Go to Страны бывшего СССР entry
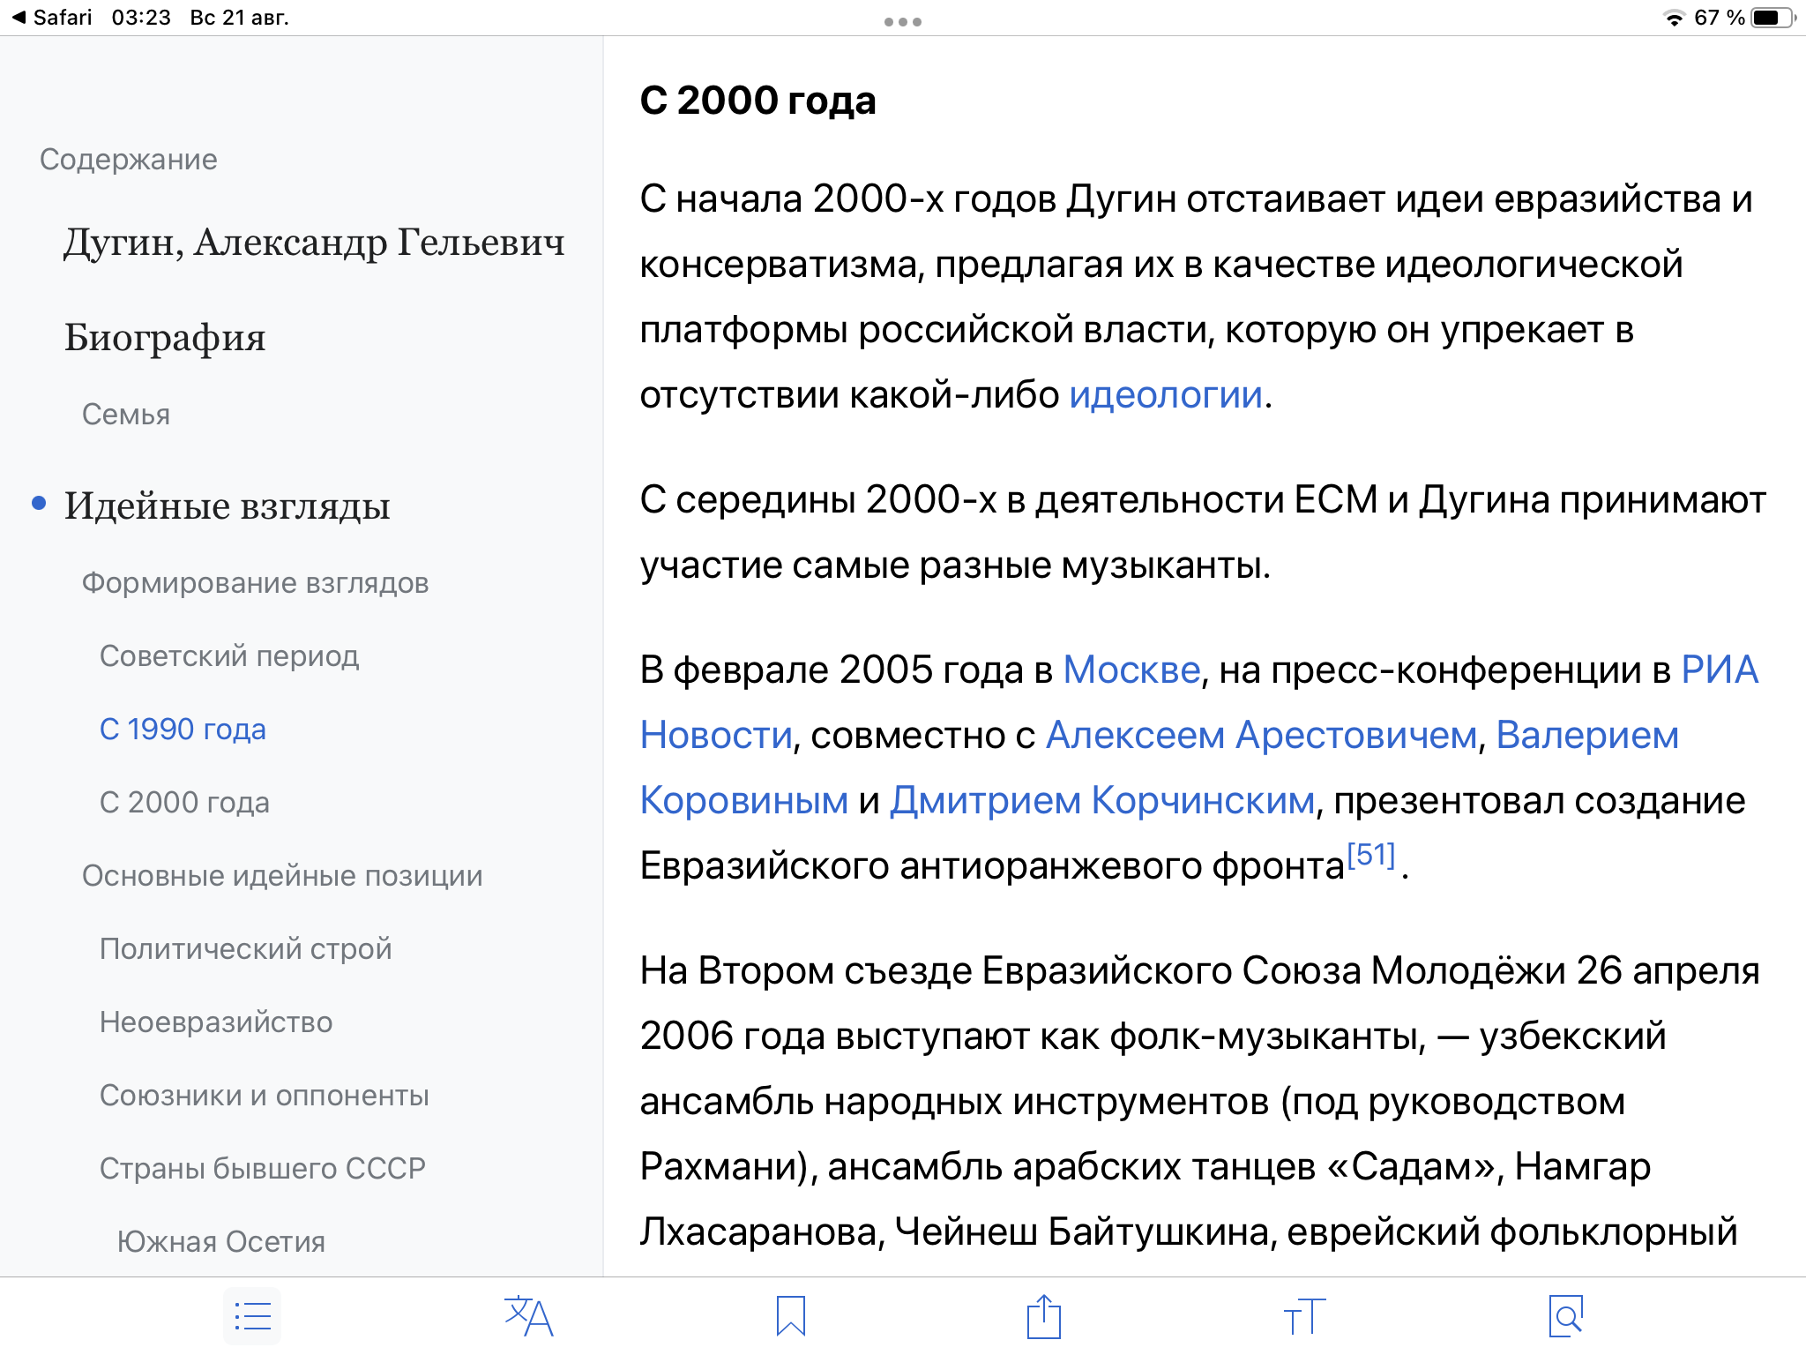 point(263,1169)
